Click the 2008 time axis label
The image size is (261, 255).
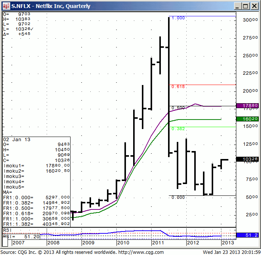tap(53, 243)
